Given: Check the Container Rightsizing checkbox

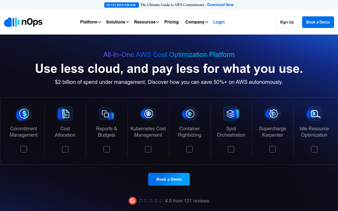Looking at the screenshot, I should click(x=190, y=149).
